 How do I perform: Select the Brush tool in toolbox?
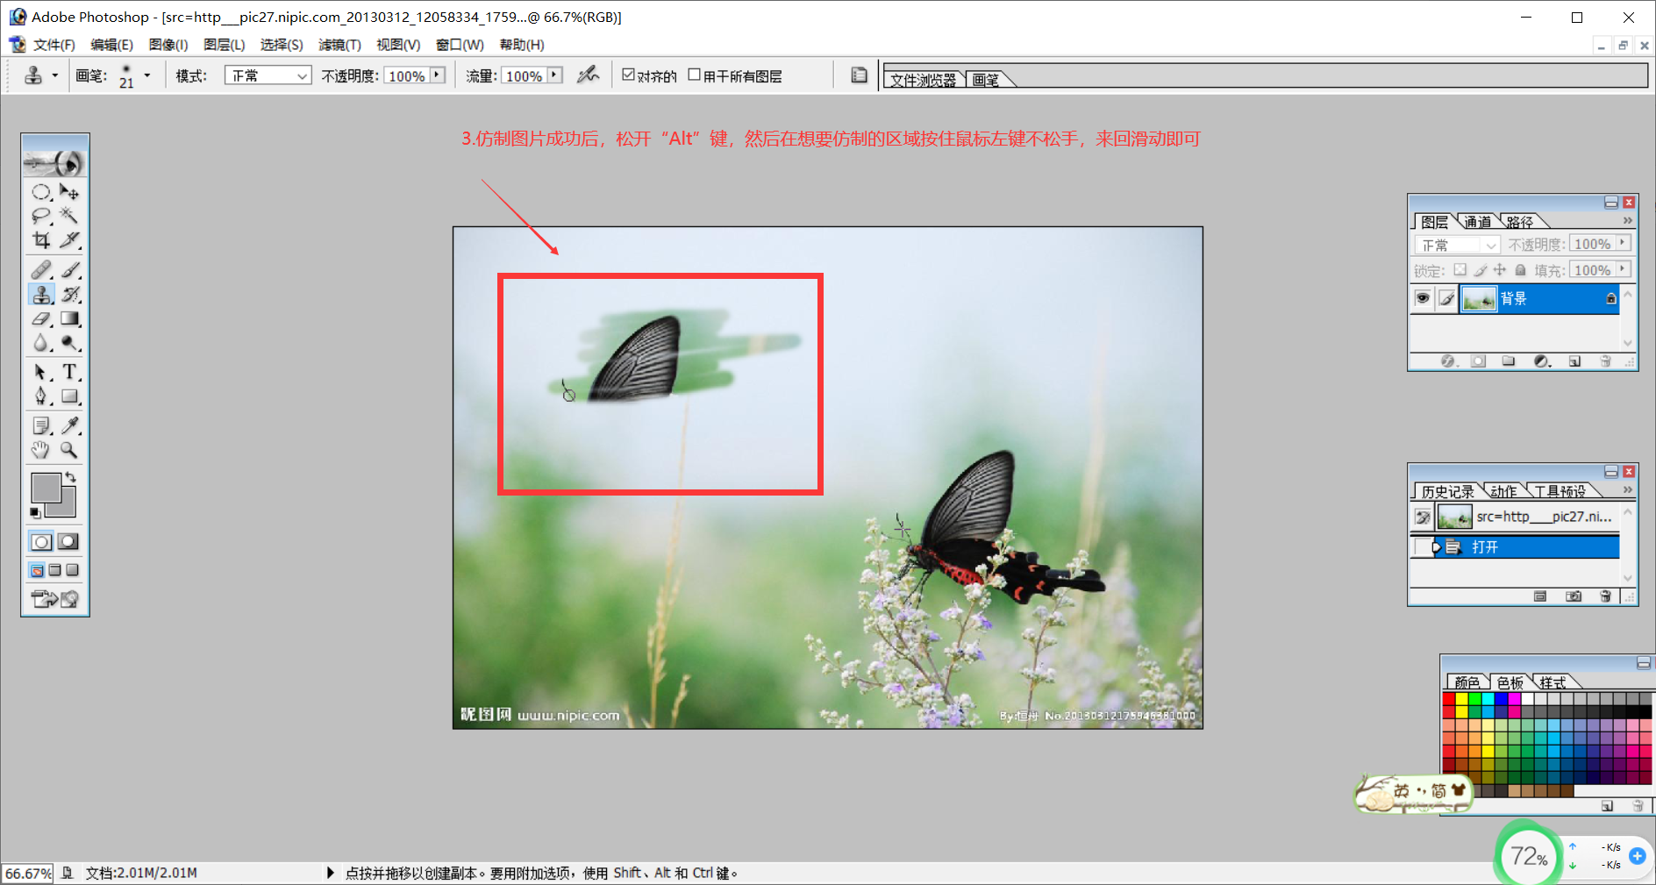(69, 269)
